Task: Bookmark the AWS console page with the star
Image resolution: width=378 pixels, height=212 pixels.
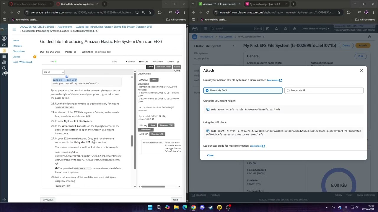Action: (339, 12)
